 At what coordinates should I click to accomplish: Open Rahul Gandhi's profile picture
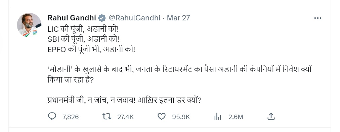point(29,25)
